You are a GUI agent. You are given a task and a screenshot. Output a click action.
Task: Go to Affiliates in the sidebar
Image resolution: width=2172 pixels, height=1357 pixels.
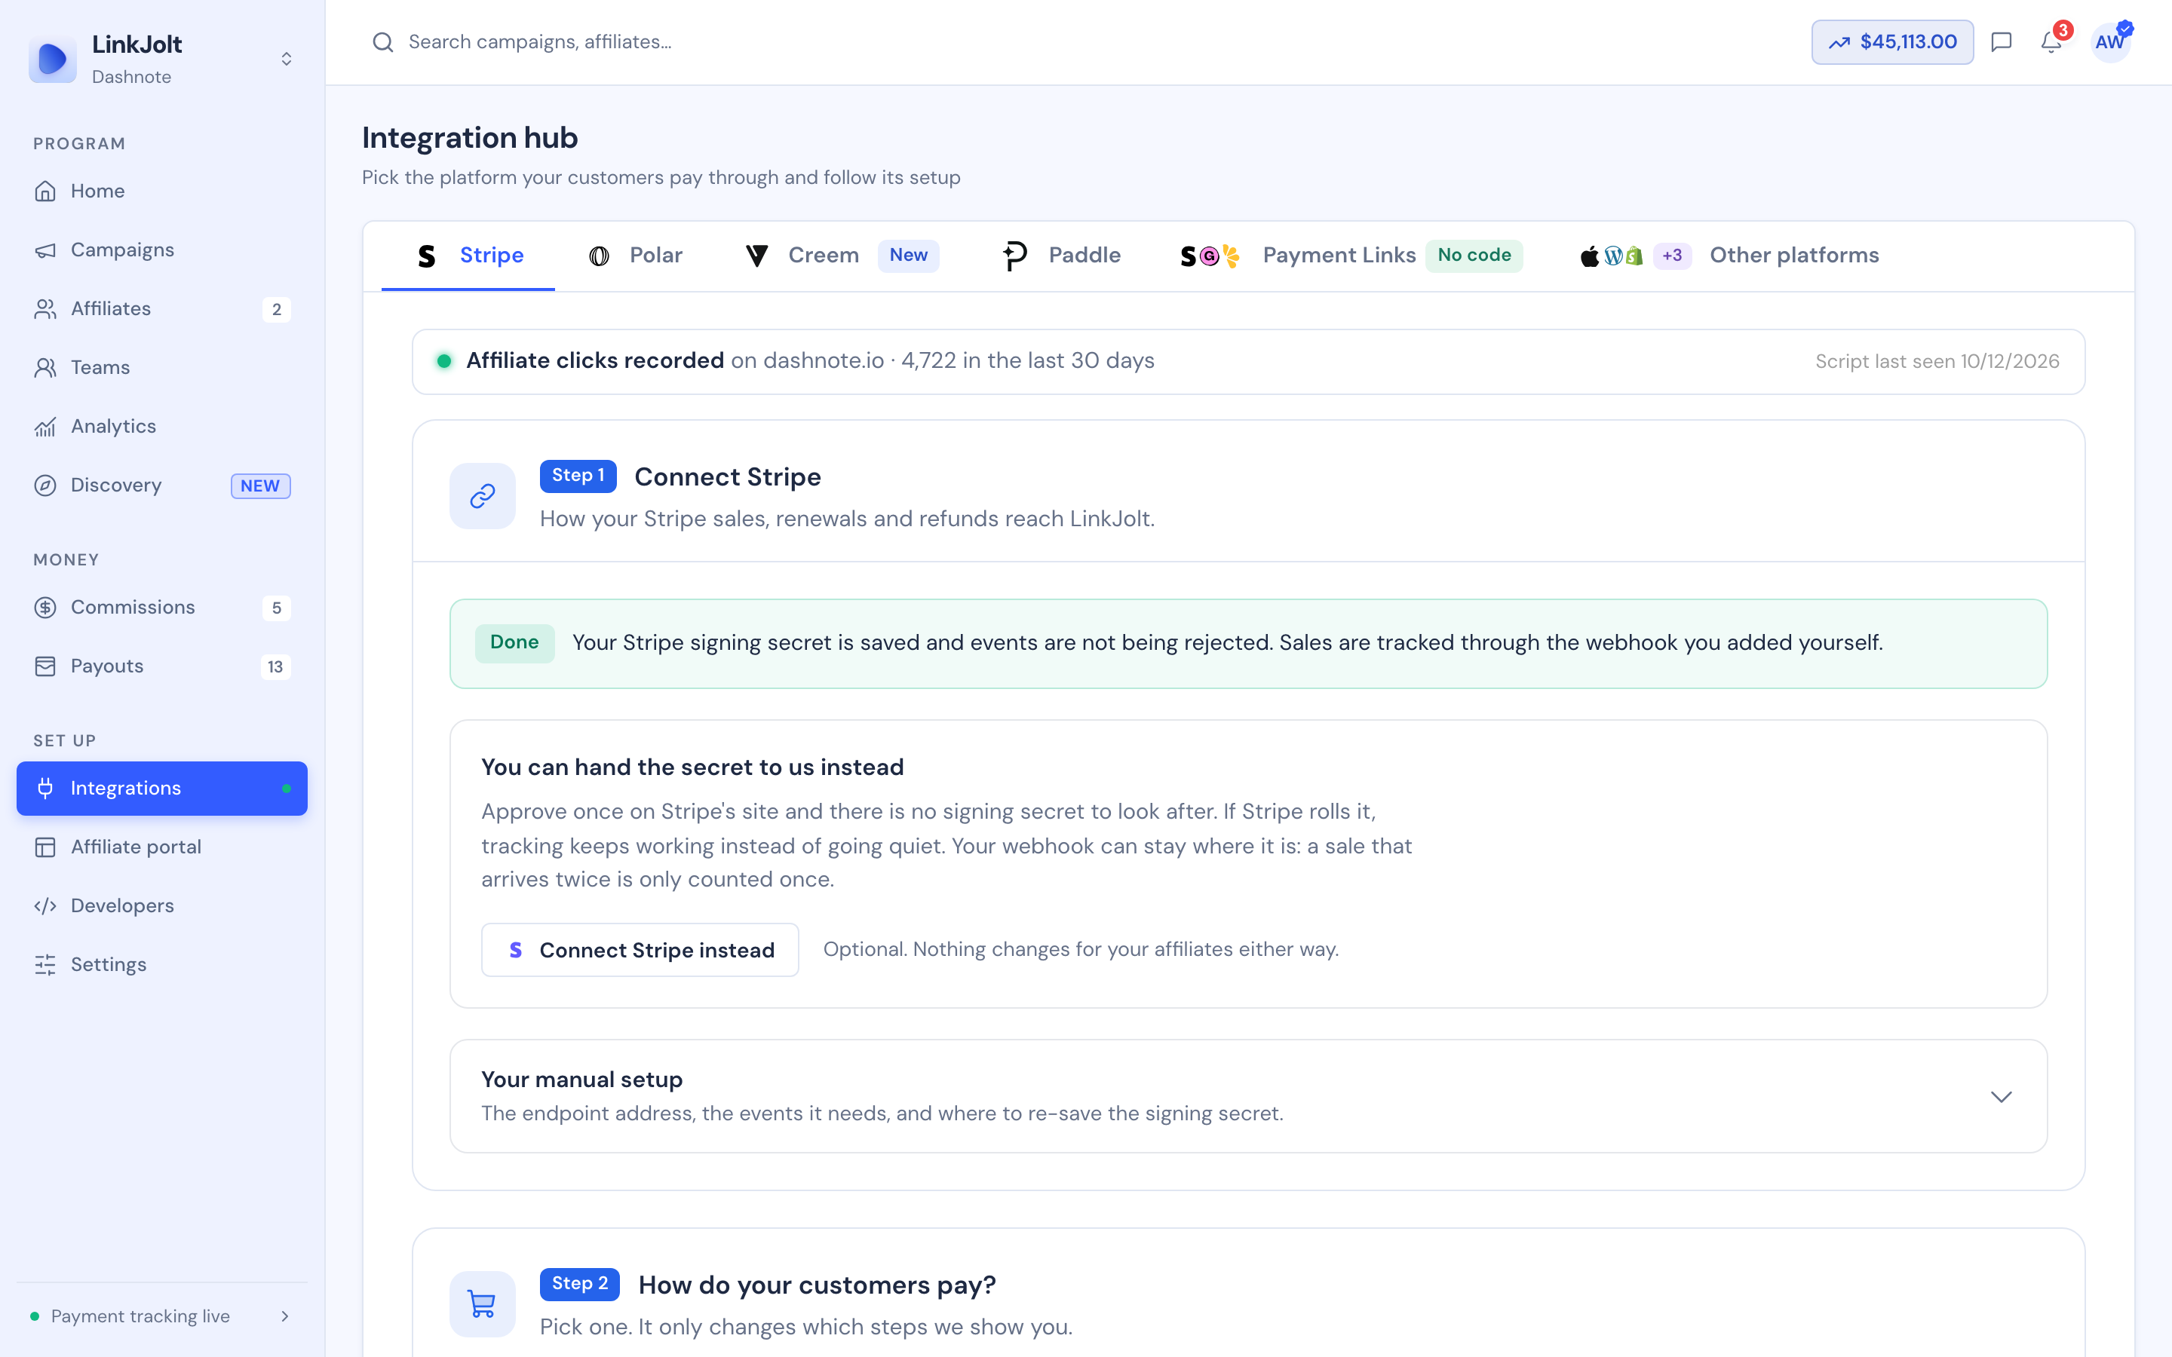click(161, 309)
